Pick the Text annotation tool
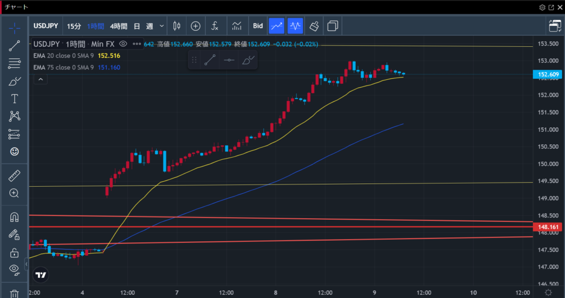Viewport: 565px width, 298px height. [14, 99]
